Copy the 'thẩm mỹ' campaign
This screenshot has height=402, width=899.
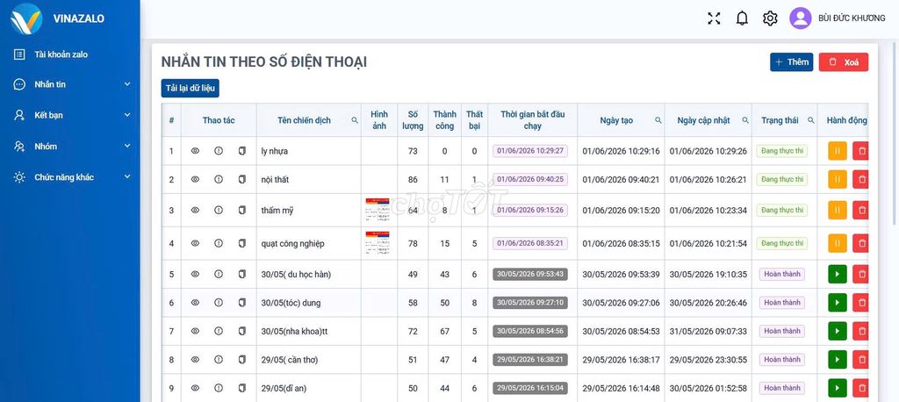pyautogui.click(x=242, y=210)
